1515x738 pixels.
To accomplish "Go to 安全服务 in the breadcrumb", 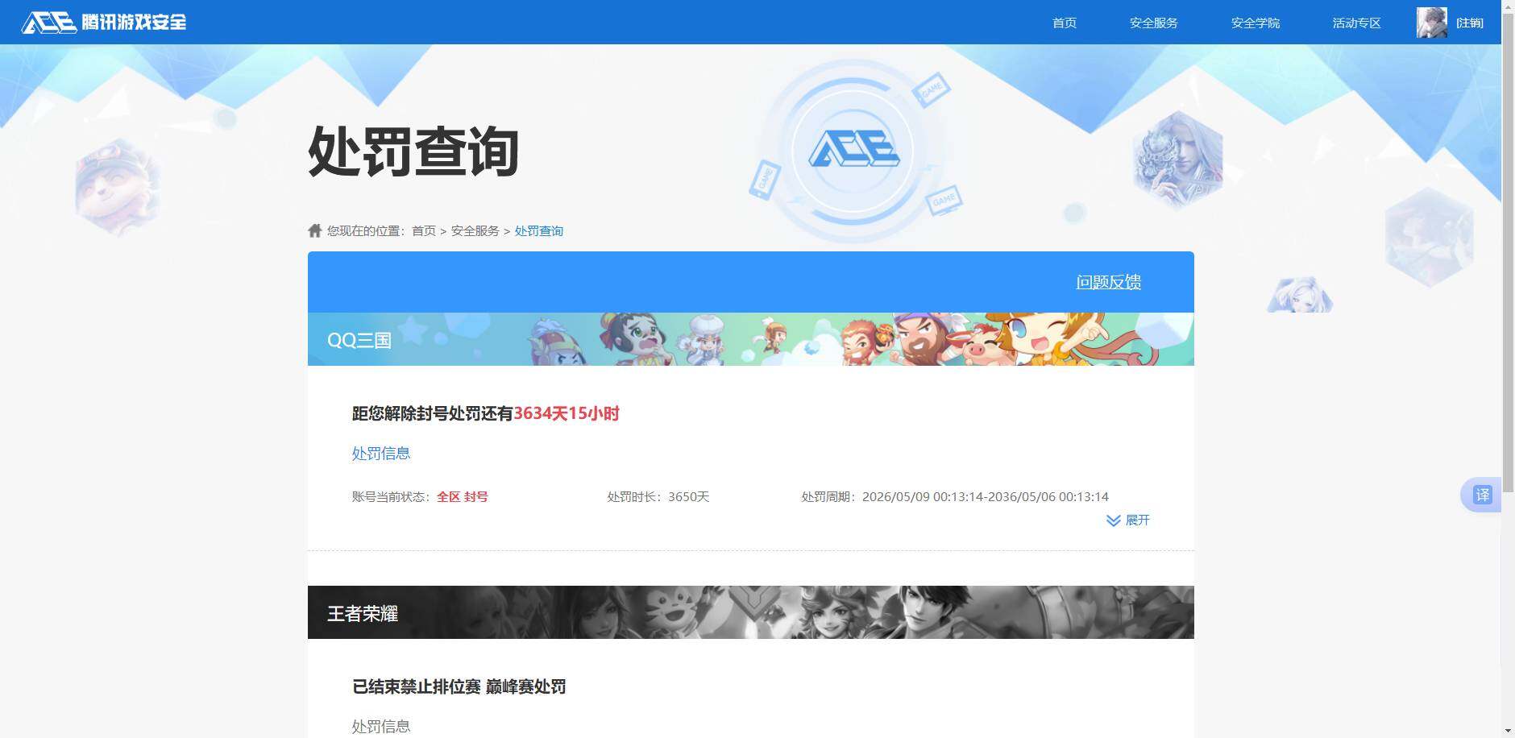I will [x=475, y=231].
